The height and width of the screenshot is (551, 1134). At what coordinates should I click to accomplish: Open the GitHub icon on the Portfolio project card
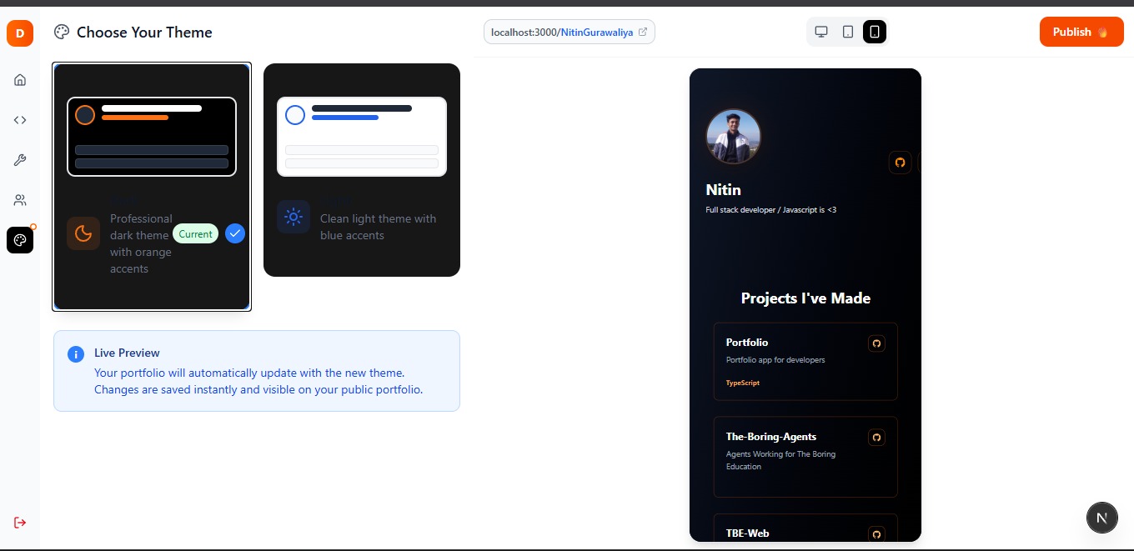point(876,343)
